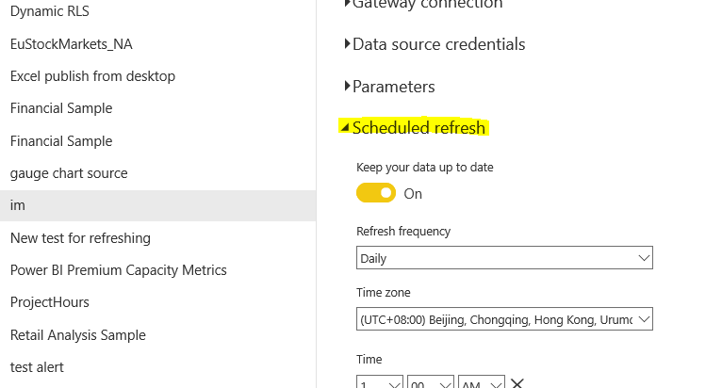Select Power BI Premium Capacity Metrics

tap(119, 270)
